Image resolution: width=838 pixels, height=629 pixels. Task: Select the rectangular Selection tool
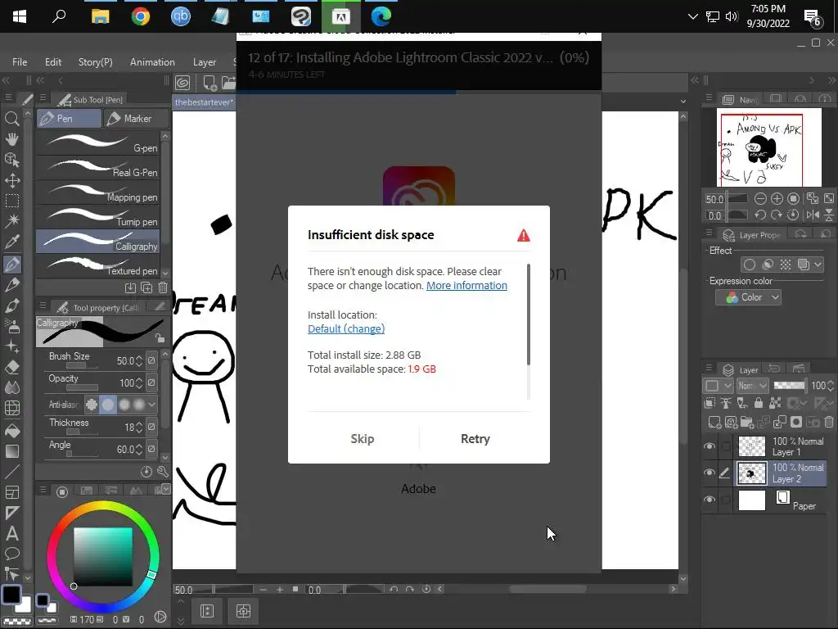point(11,201)
